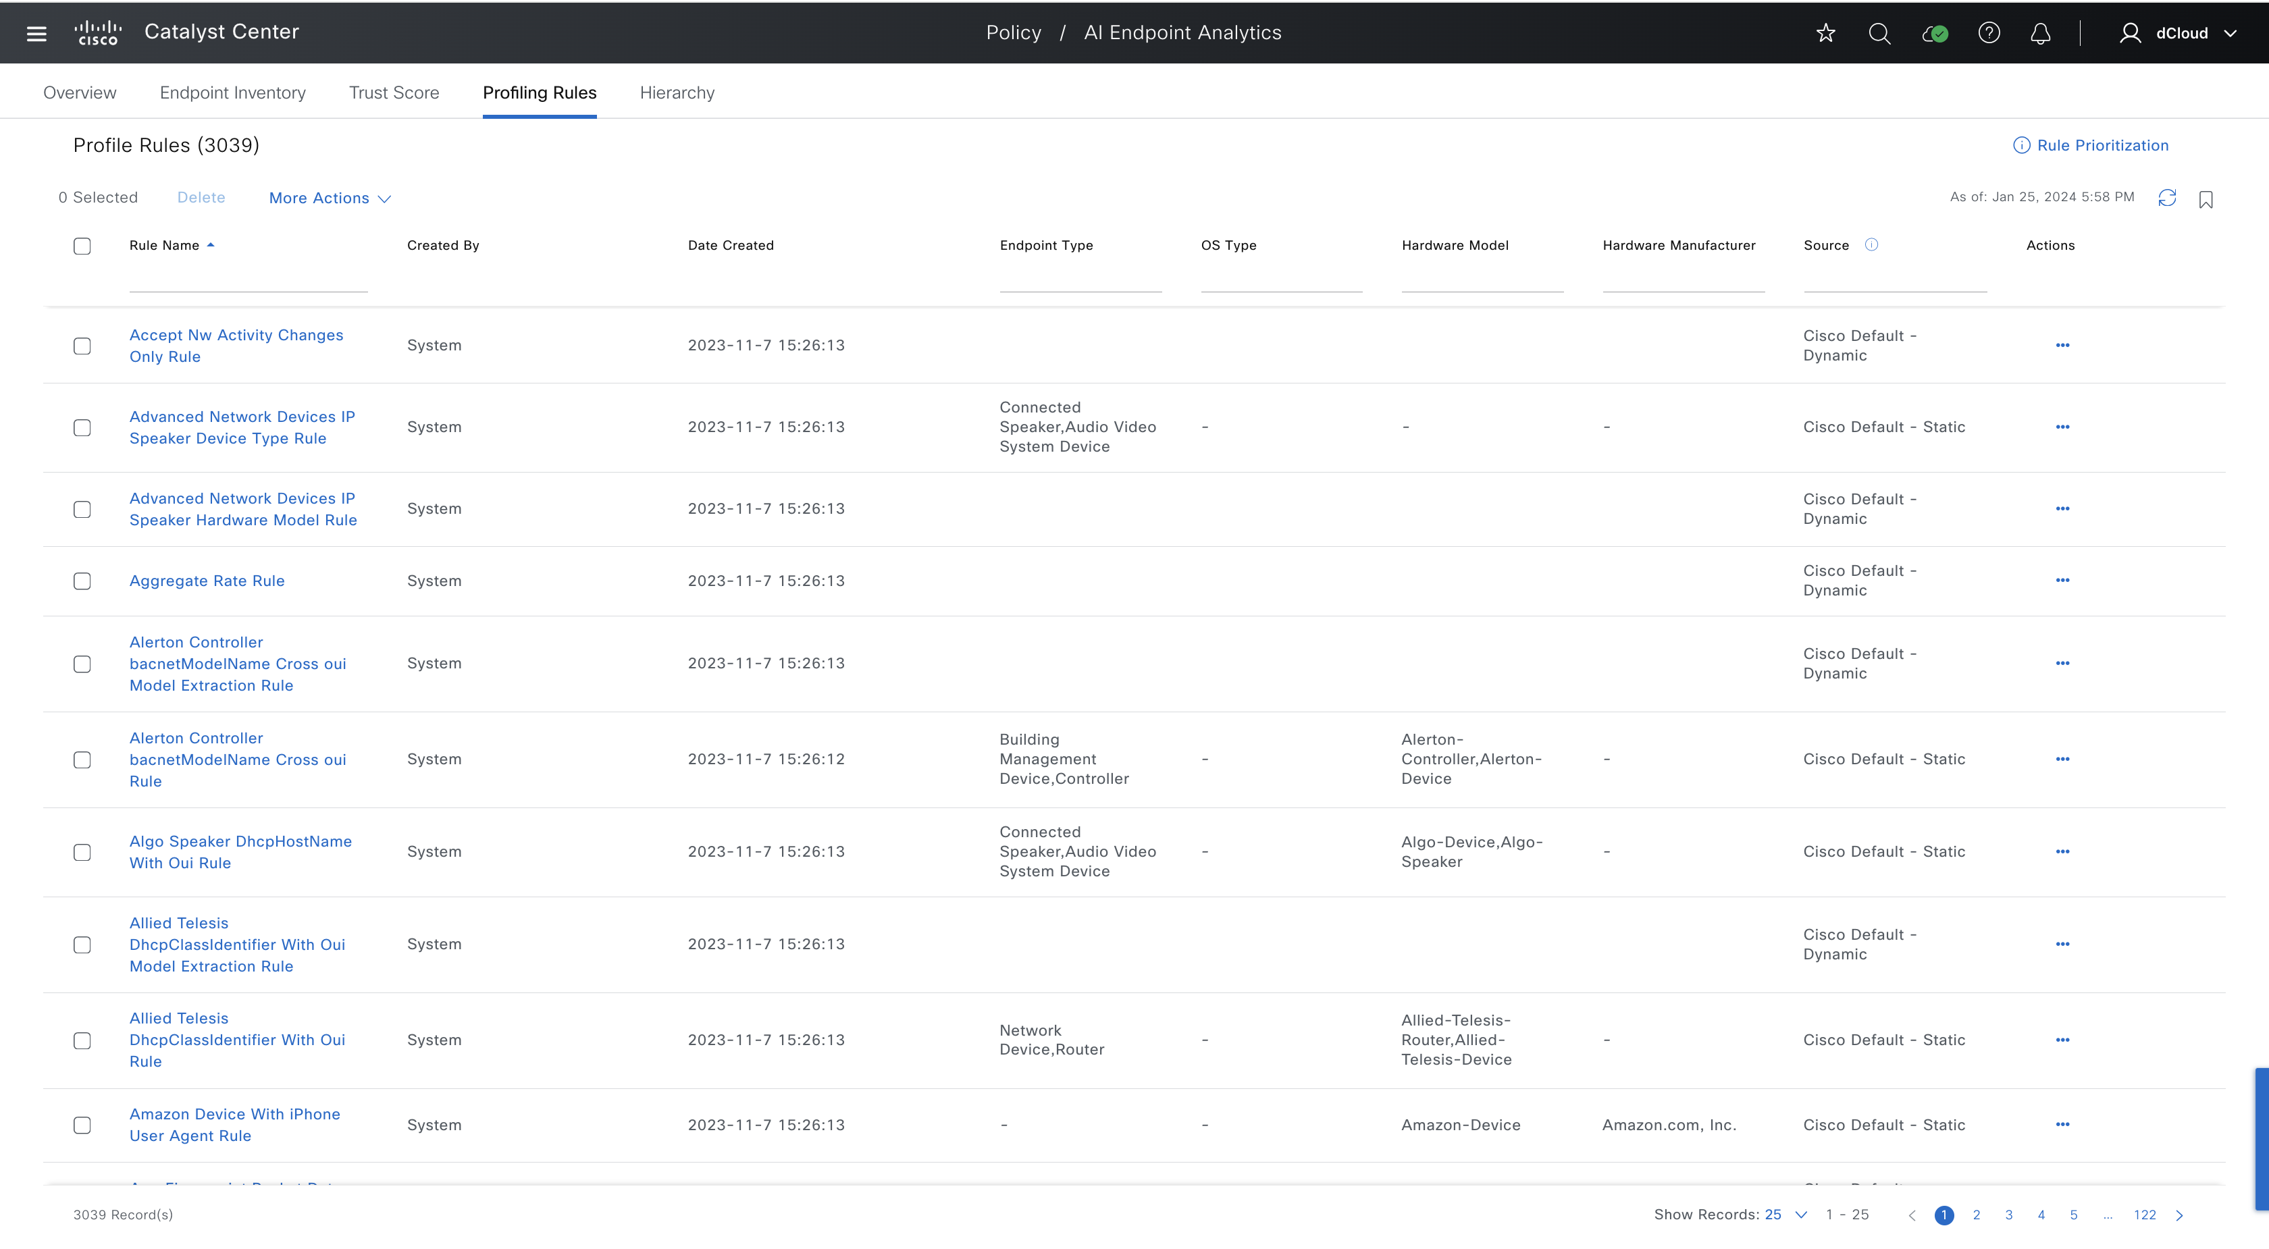Click the Rule Prioritization info icon
This screenshot has width=2269, height=1249.
[x=2020, y=145]
